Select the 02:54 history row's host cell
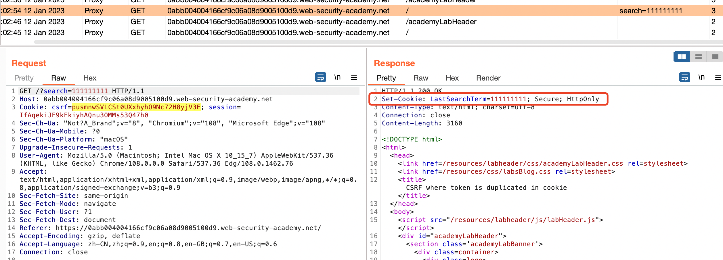 (x=278, y=11)
